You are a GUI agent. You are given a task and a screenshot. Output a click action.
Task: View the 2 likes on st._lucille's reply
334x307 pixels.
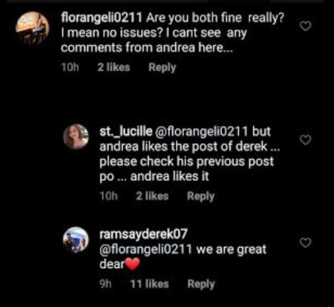[x=152, y=196]
